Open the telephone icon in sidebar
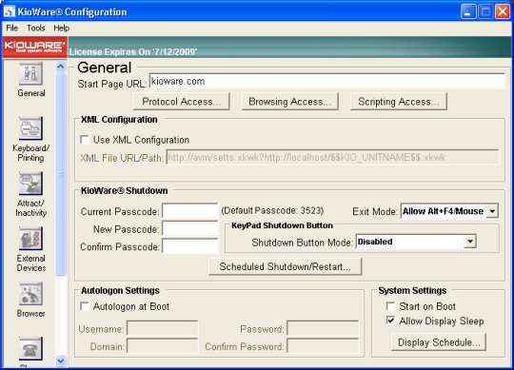The image size is (514, 370). pyautogui.click(x=30, y=348)
